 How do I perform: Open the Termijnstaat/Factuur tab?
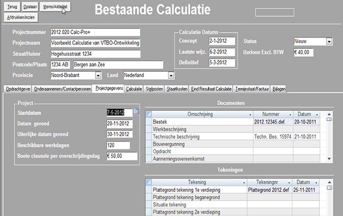(252, 89)
